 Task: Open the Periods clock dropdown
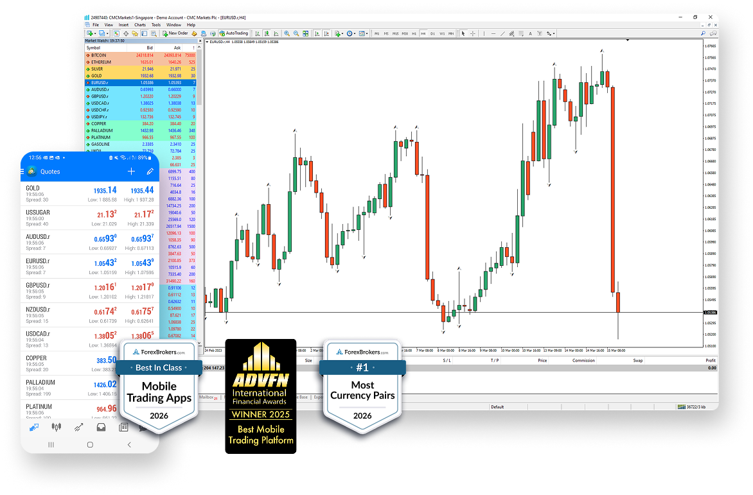[x=351, y=33]
